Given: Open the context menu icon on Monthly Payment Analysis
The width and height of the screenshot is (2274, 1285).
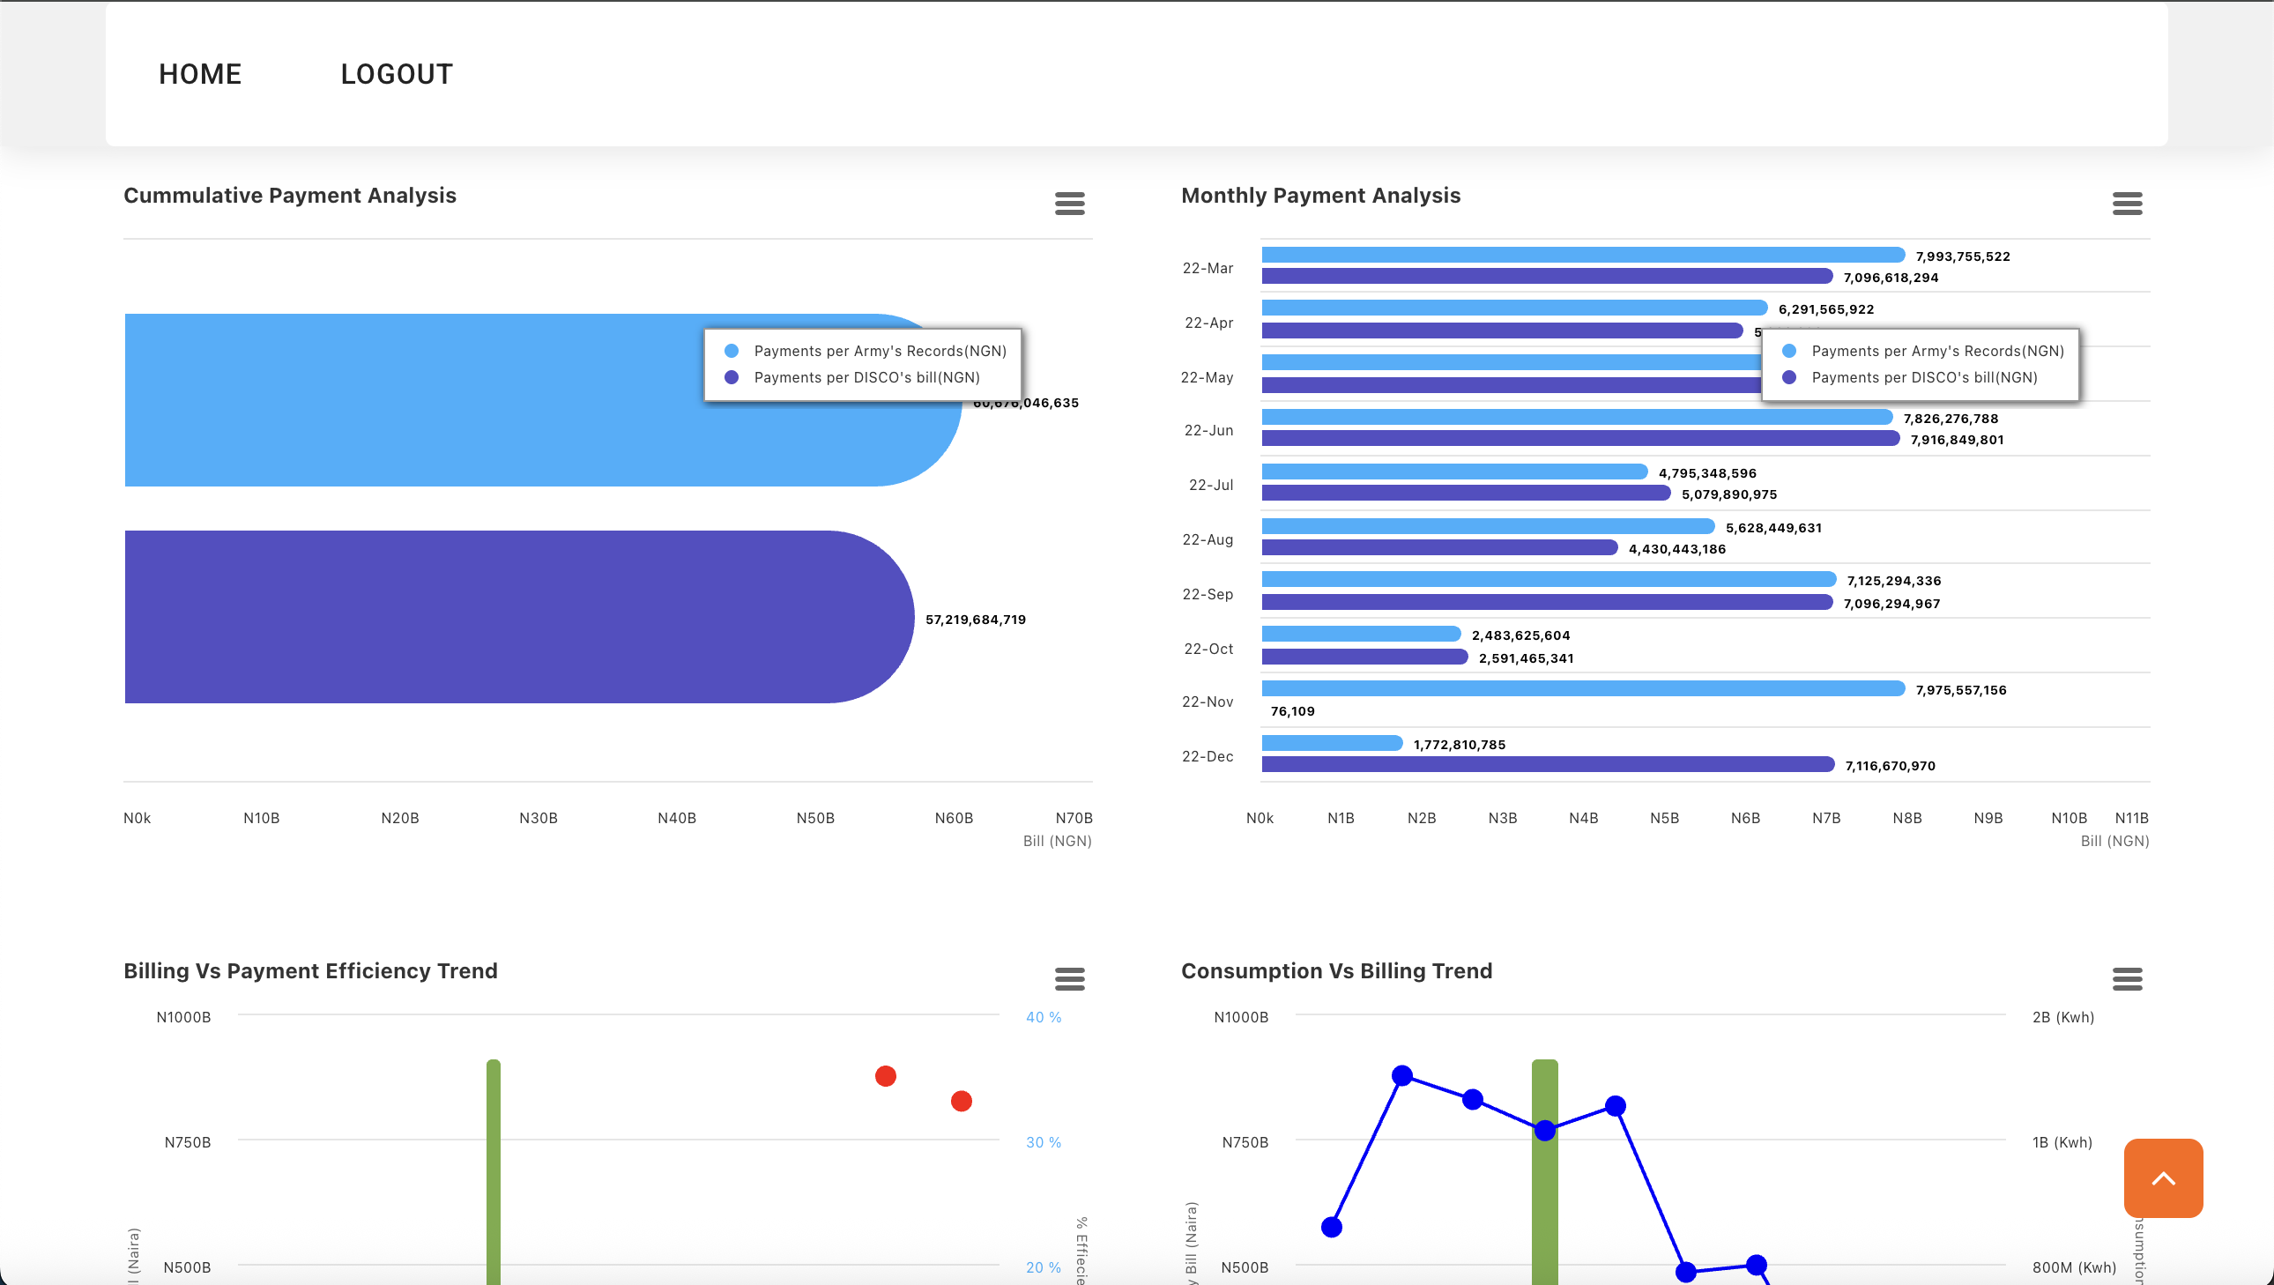Looking at the screenshot, I should pos(2129,204).
